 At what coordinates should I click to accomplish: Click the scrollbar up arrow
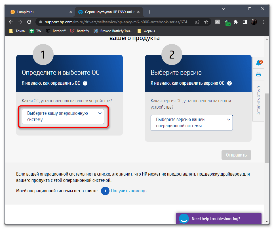click(x=267, y=39)
